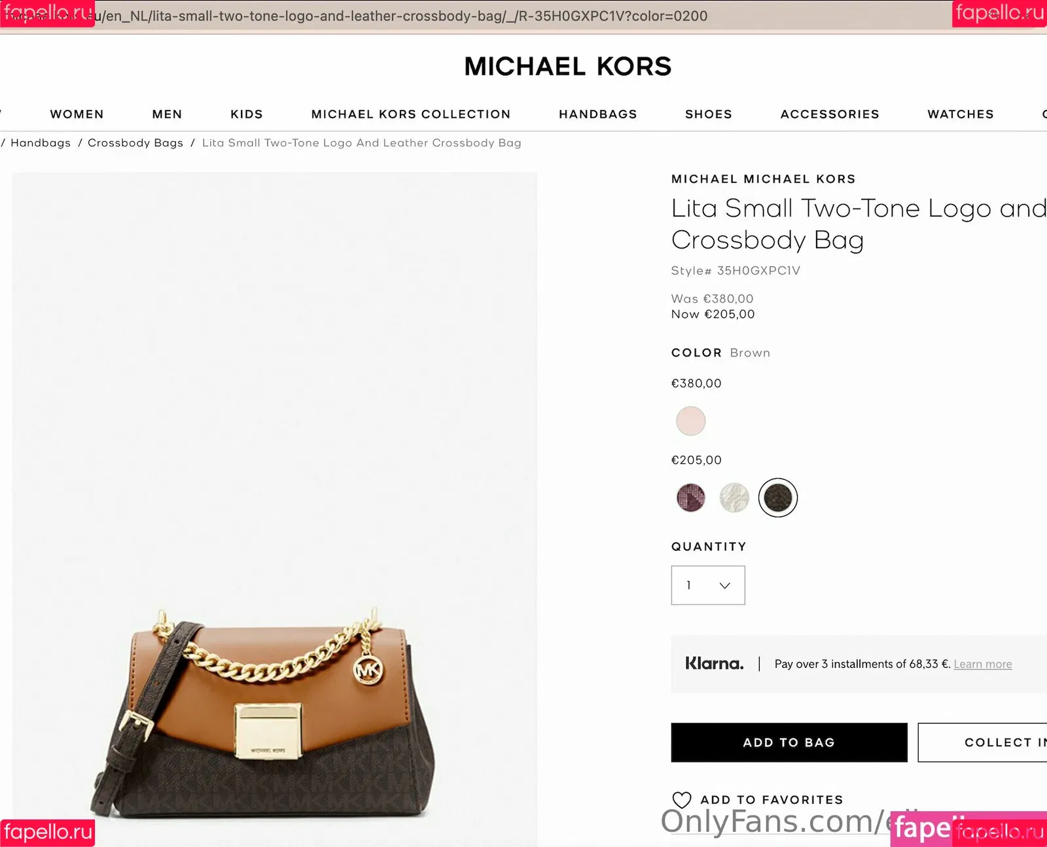Screen dimensions: 1047x847
Task: Open the Watches menu
Action: click(x=960, y=114)
